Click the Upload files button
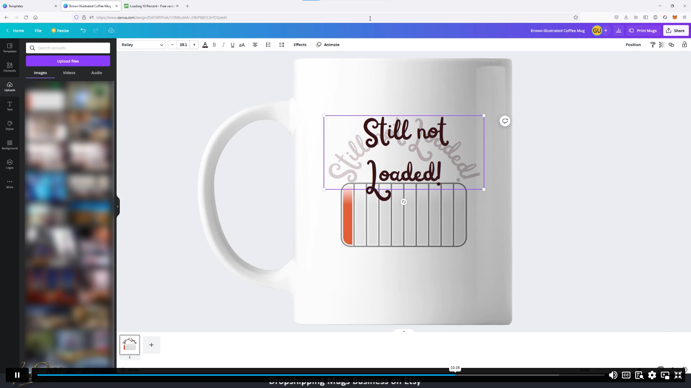691x388 pixels. 68,61
